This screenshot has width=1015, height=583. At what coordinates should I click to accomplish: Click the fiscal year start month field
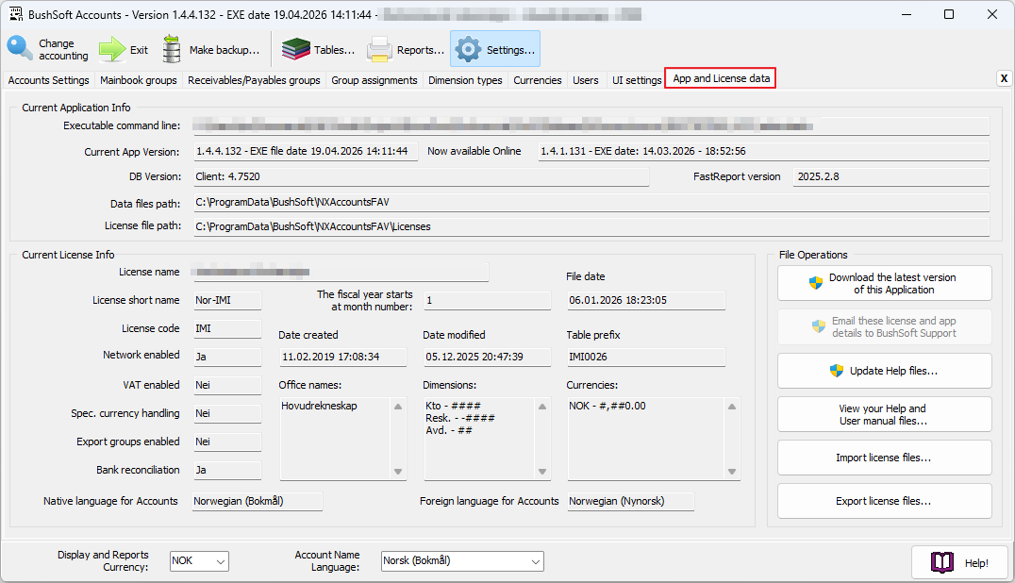488,300
